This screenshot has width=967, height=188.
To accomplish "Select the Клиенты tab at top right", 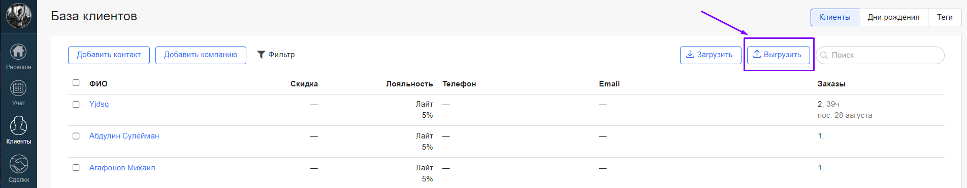I will point(834,17).
